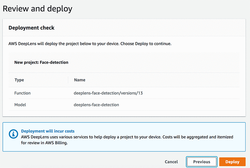Select the Model type cell
This screenshot has width=250, height=168.
click(x=20, y=105)
